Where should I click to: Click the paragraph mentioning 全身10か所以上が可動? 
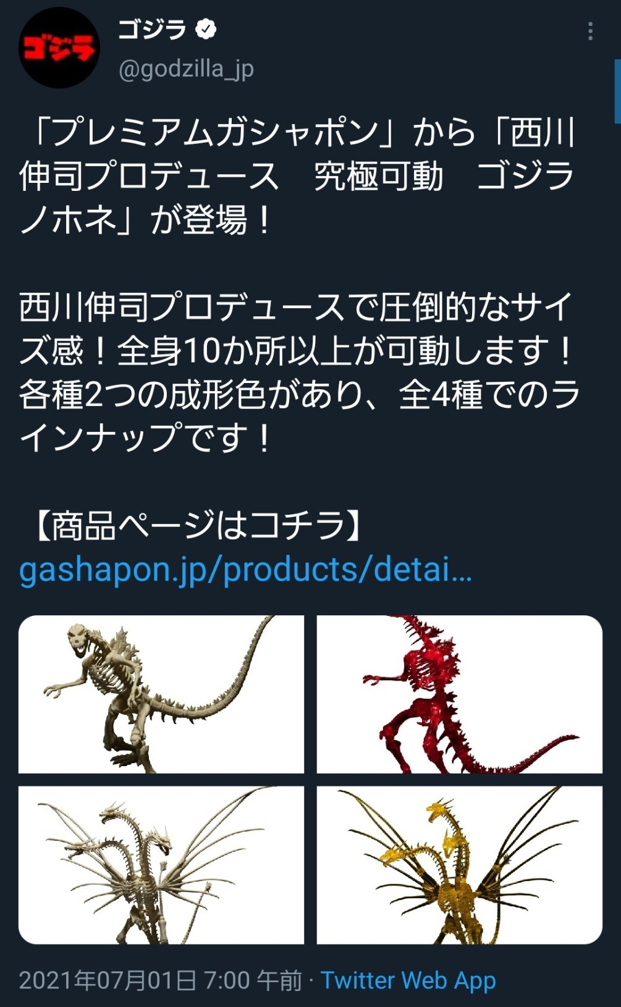click(x=300, y=373)
